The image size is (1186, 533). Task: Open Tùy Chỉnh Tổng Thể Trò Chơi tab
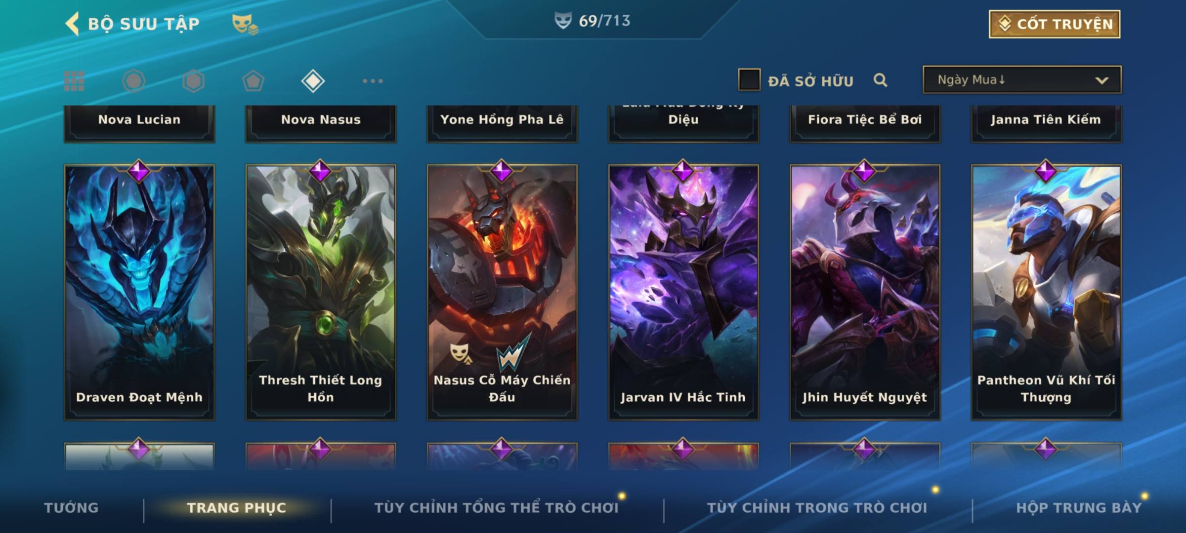click(x=496, y=507)
